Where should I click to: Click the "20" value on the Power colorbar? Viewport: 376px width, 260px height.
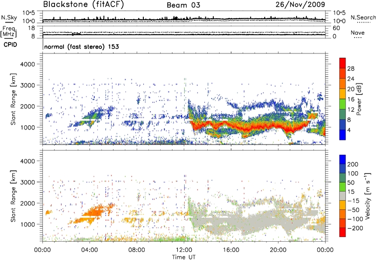(x=351, y=89)
